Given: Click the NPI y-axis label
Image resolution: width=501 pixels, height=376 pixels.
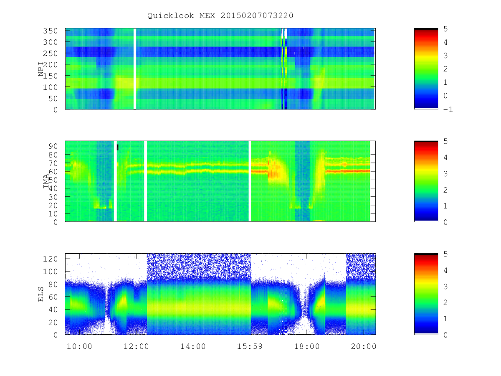Looking at the screenshot, I should tap(41, 69).
